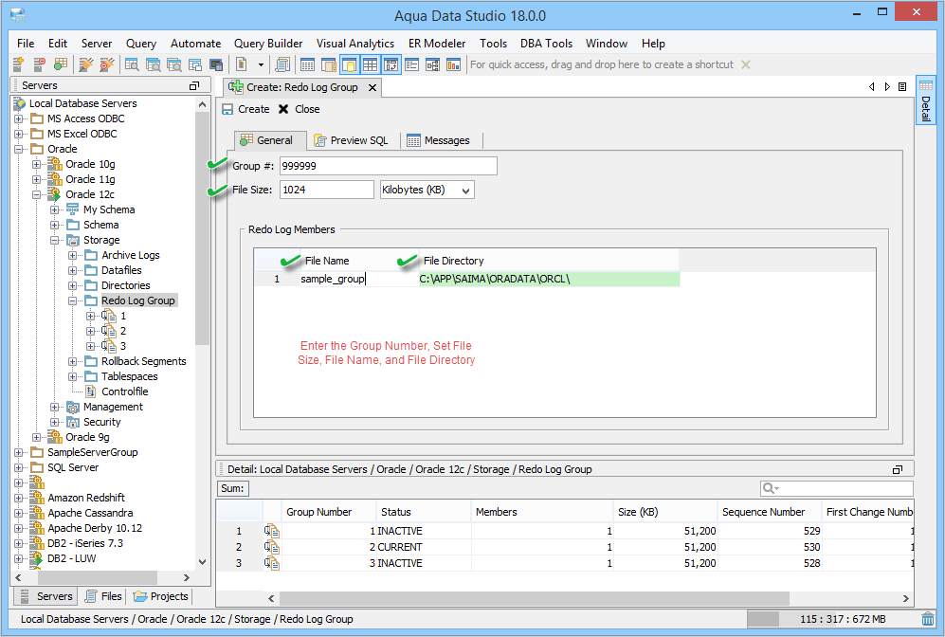Open the File menu
945x637 pixels.
coord(26,44)
